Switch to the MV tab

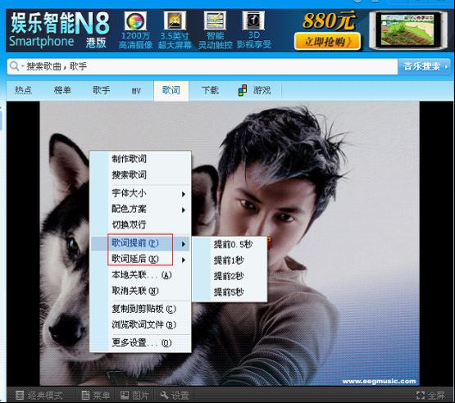[136, 91]
